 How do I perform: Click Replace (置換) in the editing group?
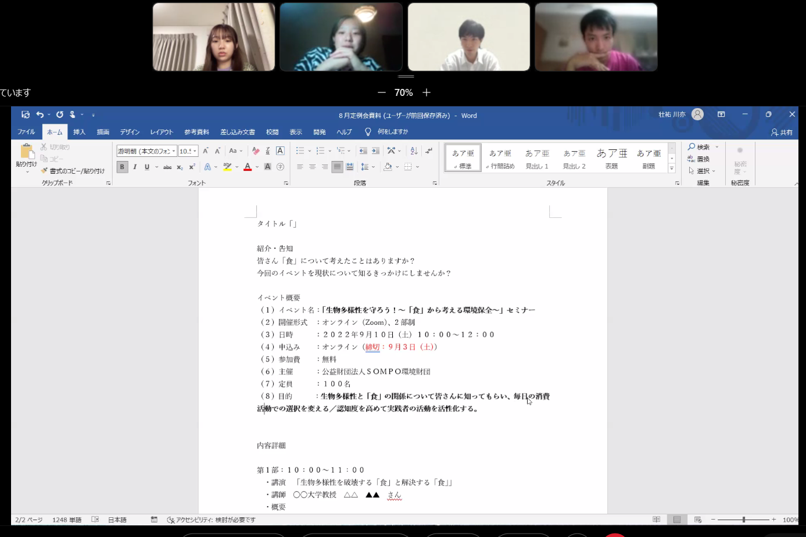pyautogui.click(x=698, y=159)
